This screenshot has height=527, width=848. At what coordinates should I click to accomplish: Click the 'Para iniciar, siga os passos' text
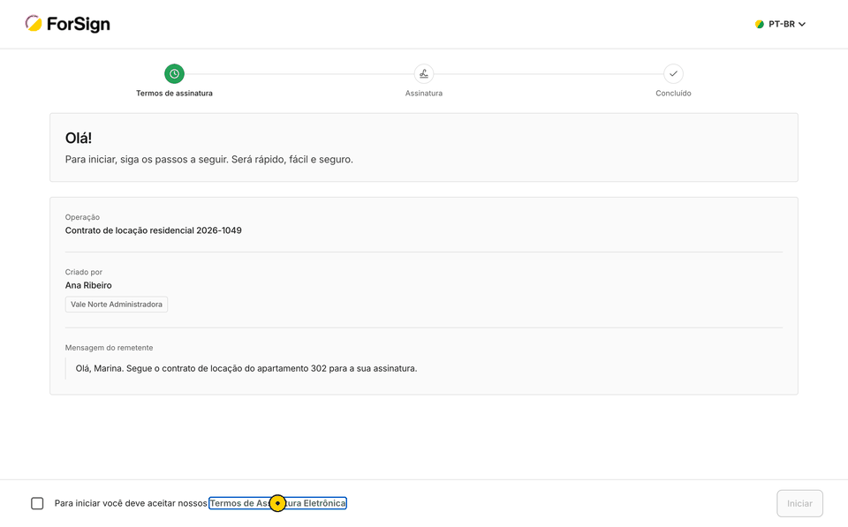click(208, 160)
